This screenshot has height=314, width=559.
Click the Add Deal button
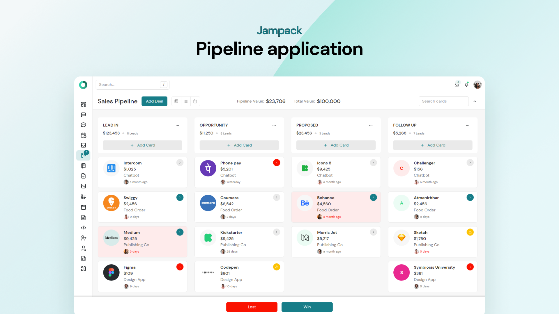pyautogui.click(x=154, y=101)
